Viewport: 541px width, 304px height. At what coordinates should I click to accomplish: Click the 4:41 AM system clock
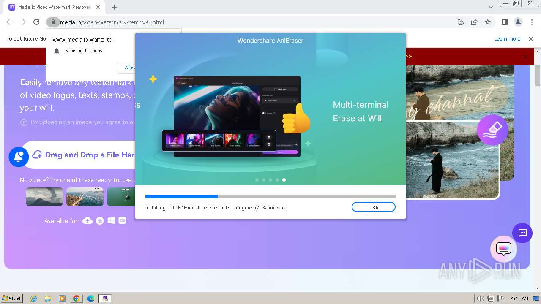coord(519,299)
